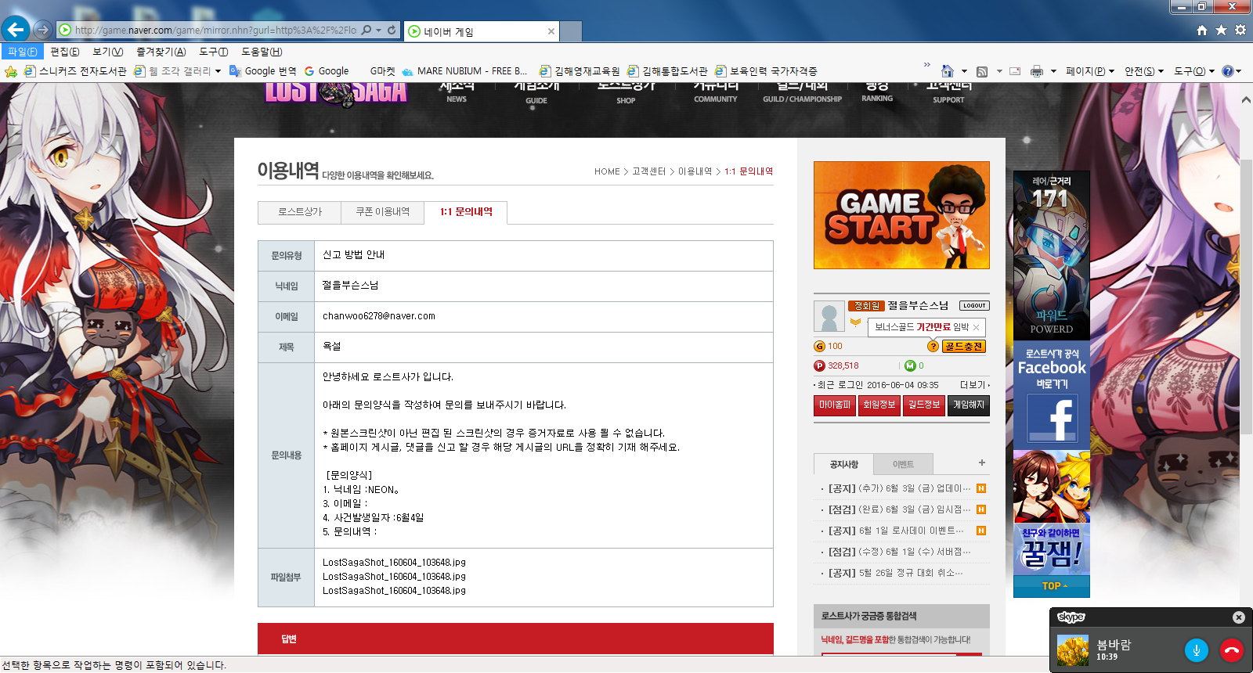Click the search magnifier in address bar
This screenshot has width=1253, height=673.
367,30
